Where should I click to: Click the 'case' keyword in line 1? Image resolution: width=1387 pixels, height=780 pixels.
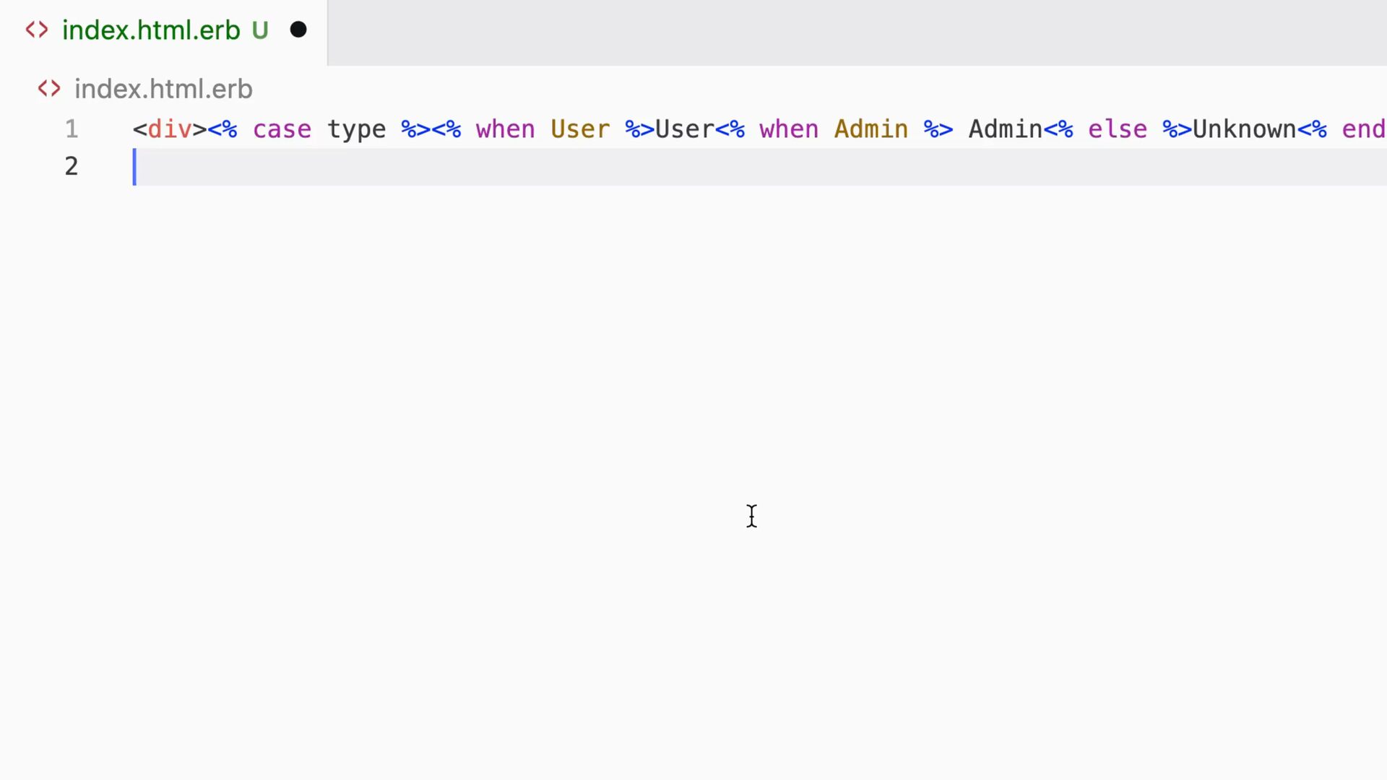click(x=282, y=129)
